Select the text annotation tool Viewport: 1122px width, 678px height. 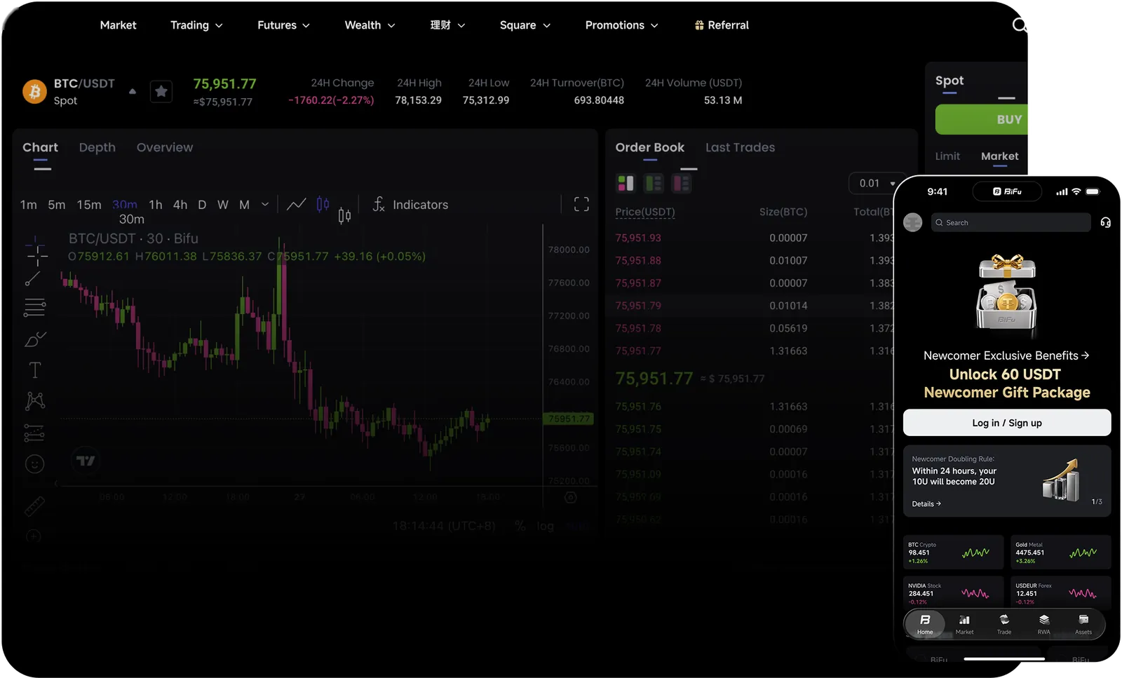pyautogui.click(x=35, y=369)
